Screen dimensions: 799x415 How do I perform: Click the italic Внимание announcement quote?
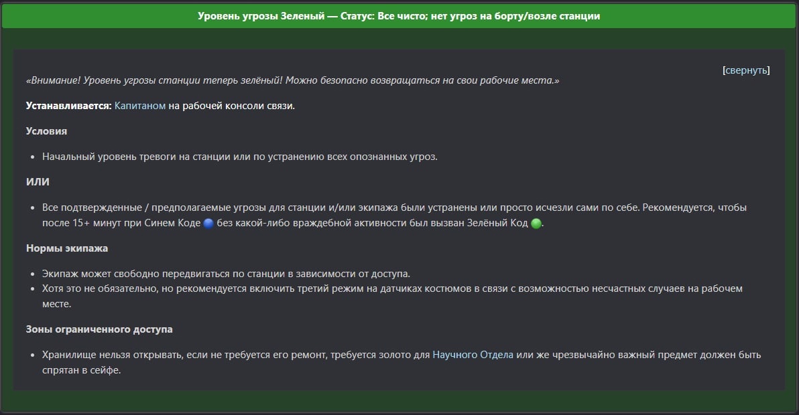pyautogui.click(x=292, y=80)
